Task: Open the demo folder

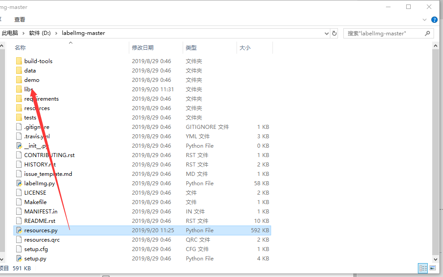Action: [31, 80]
